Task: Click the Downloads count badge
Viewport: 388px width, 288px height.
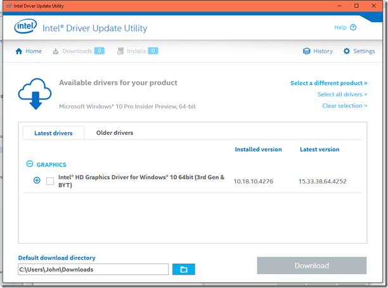Action: [x=100, y=51]
